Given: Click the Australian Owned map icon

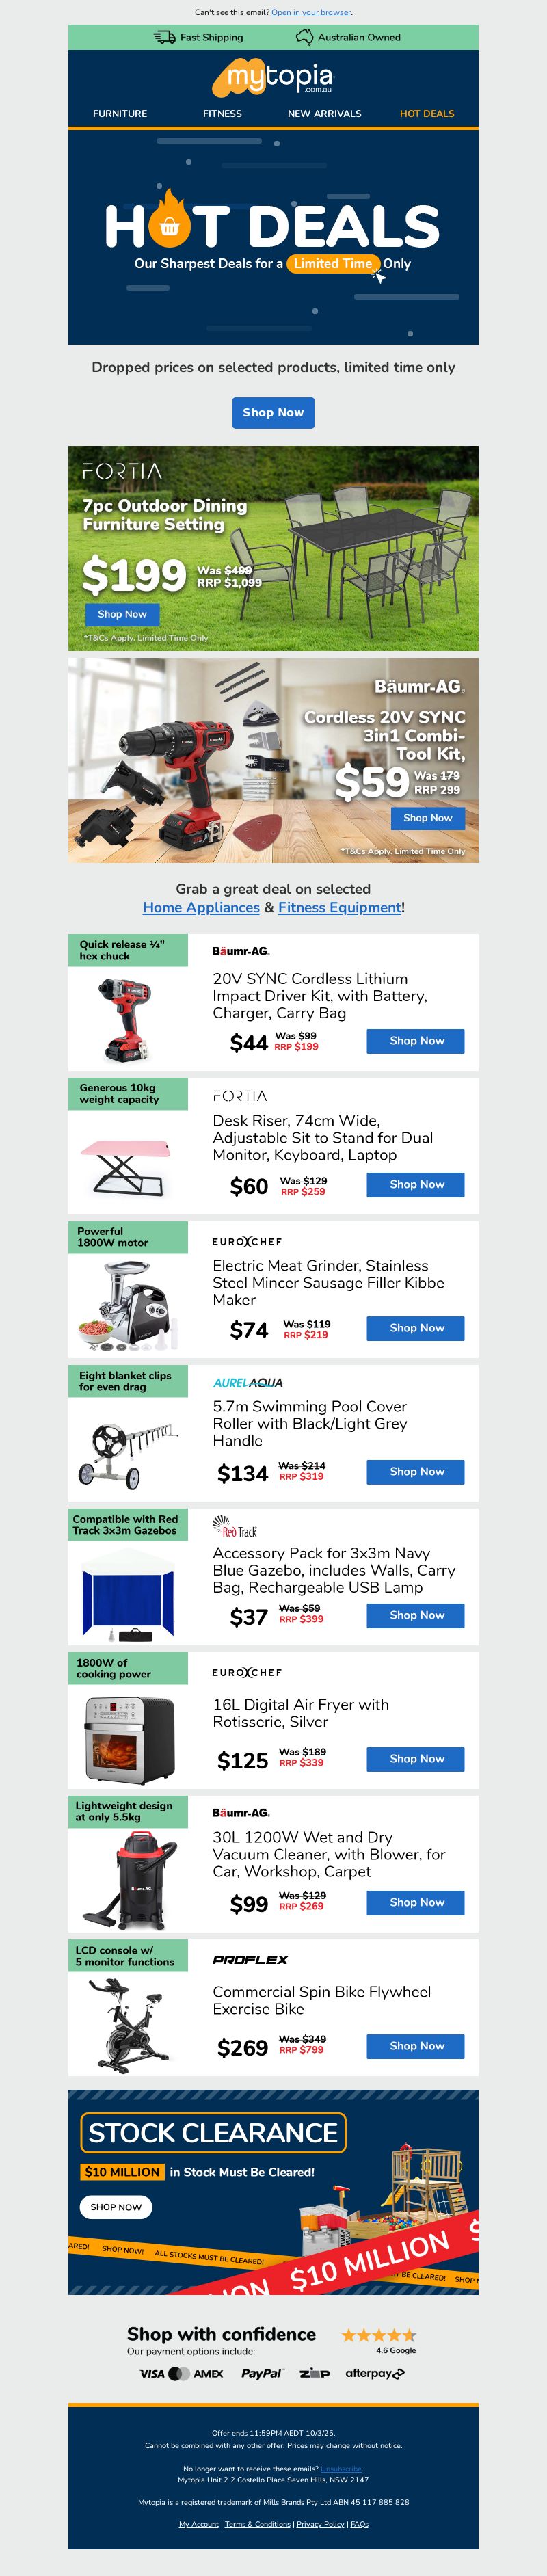Looking at the screenshot, I should [304, 37].
